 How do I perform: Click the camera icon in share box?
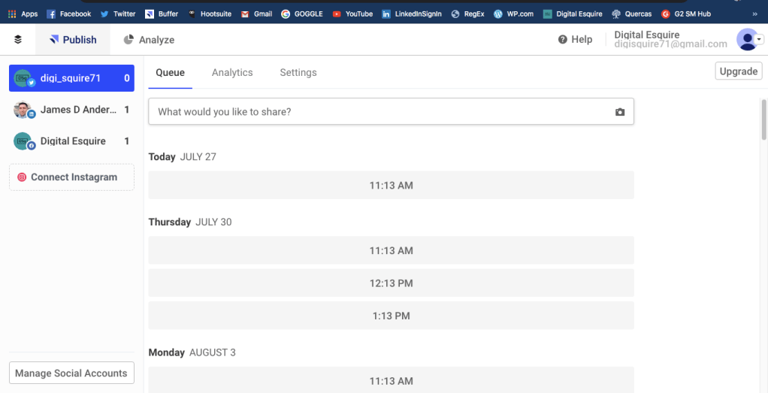[x=619, y=112]
